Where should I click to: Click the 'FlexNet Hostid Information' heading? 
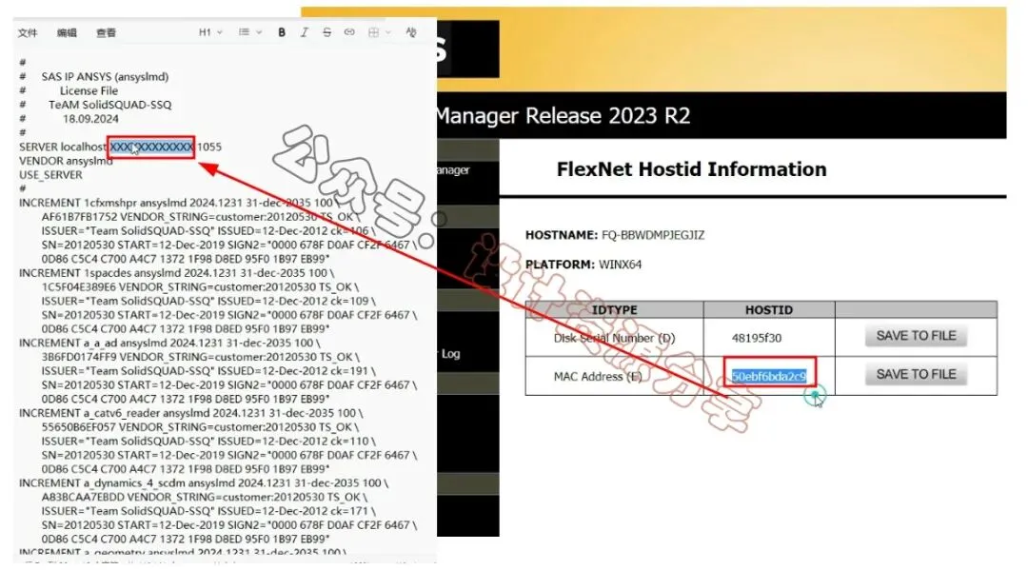pyautogui.click(x=692, y=169)
